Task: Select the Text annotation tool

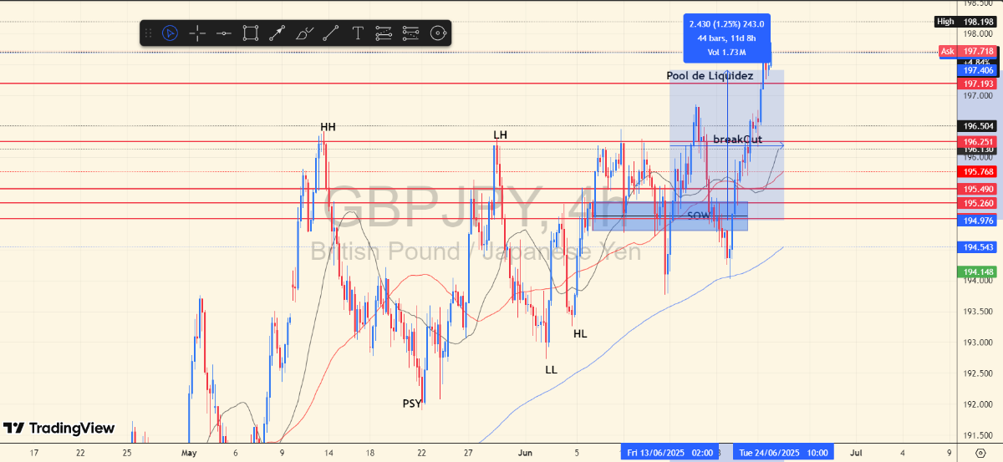Action: pyautogui.click(x=358, y=33)
